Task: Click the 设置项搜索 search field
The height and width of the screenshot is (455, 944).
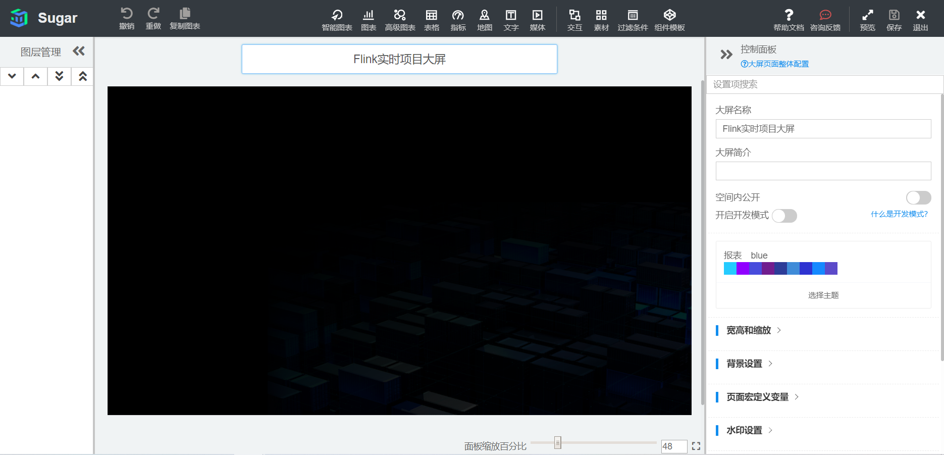Action: (825, 84)
